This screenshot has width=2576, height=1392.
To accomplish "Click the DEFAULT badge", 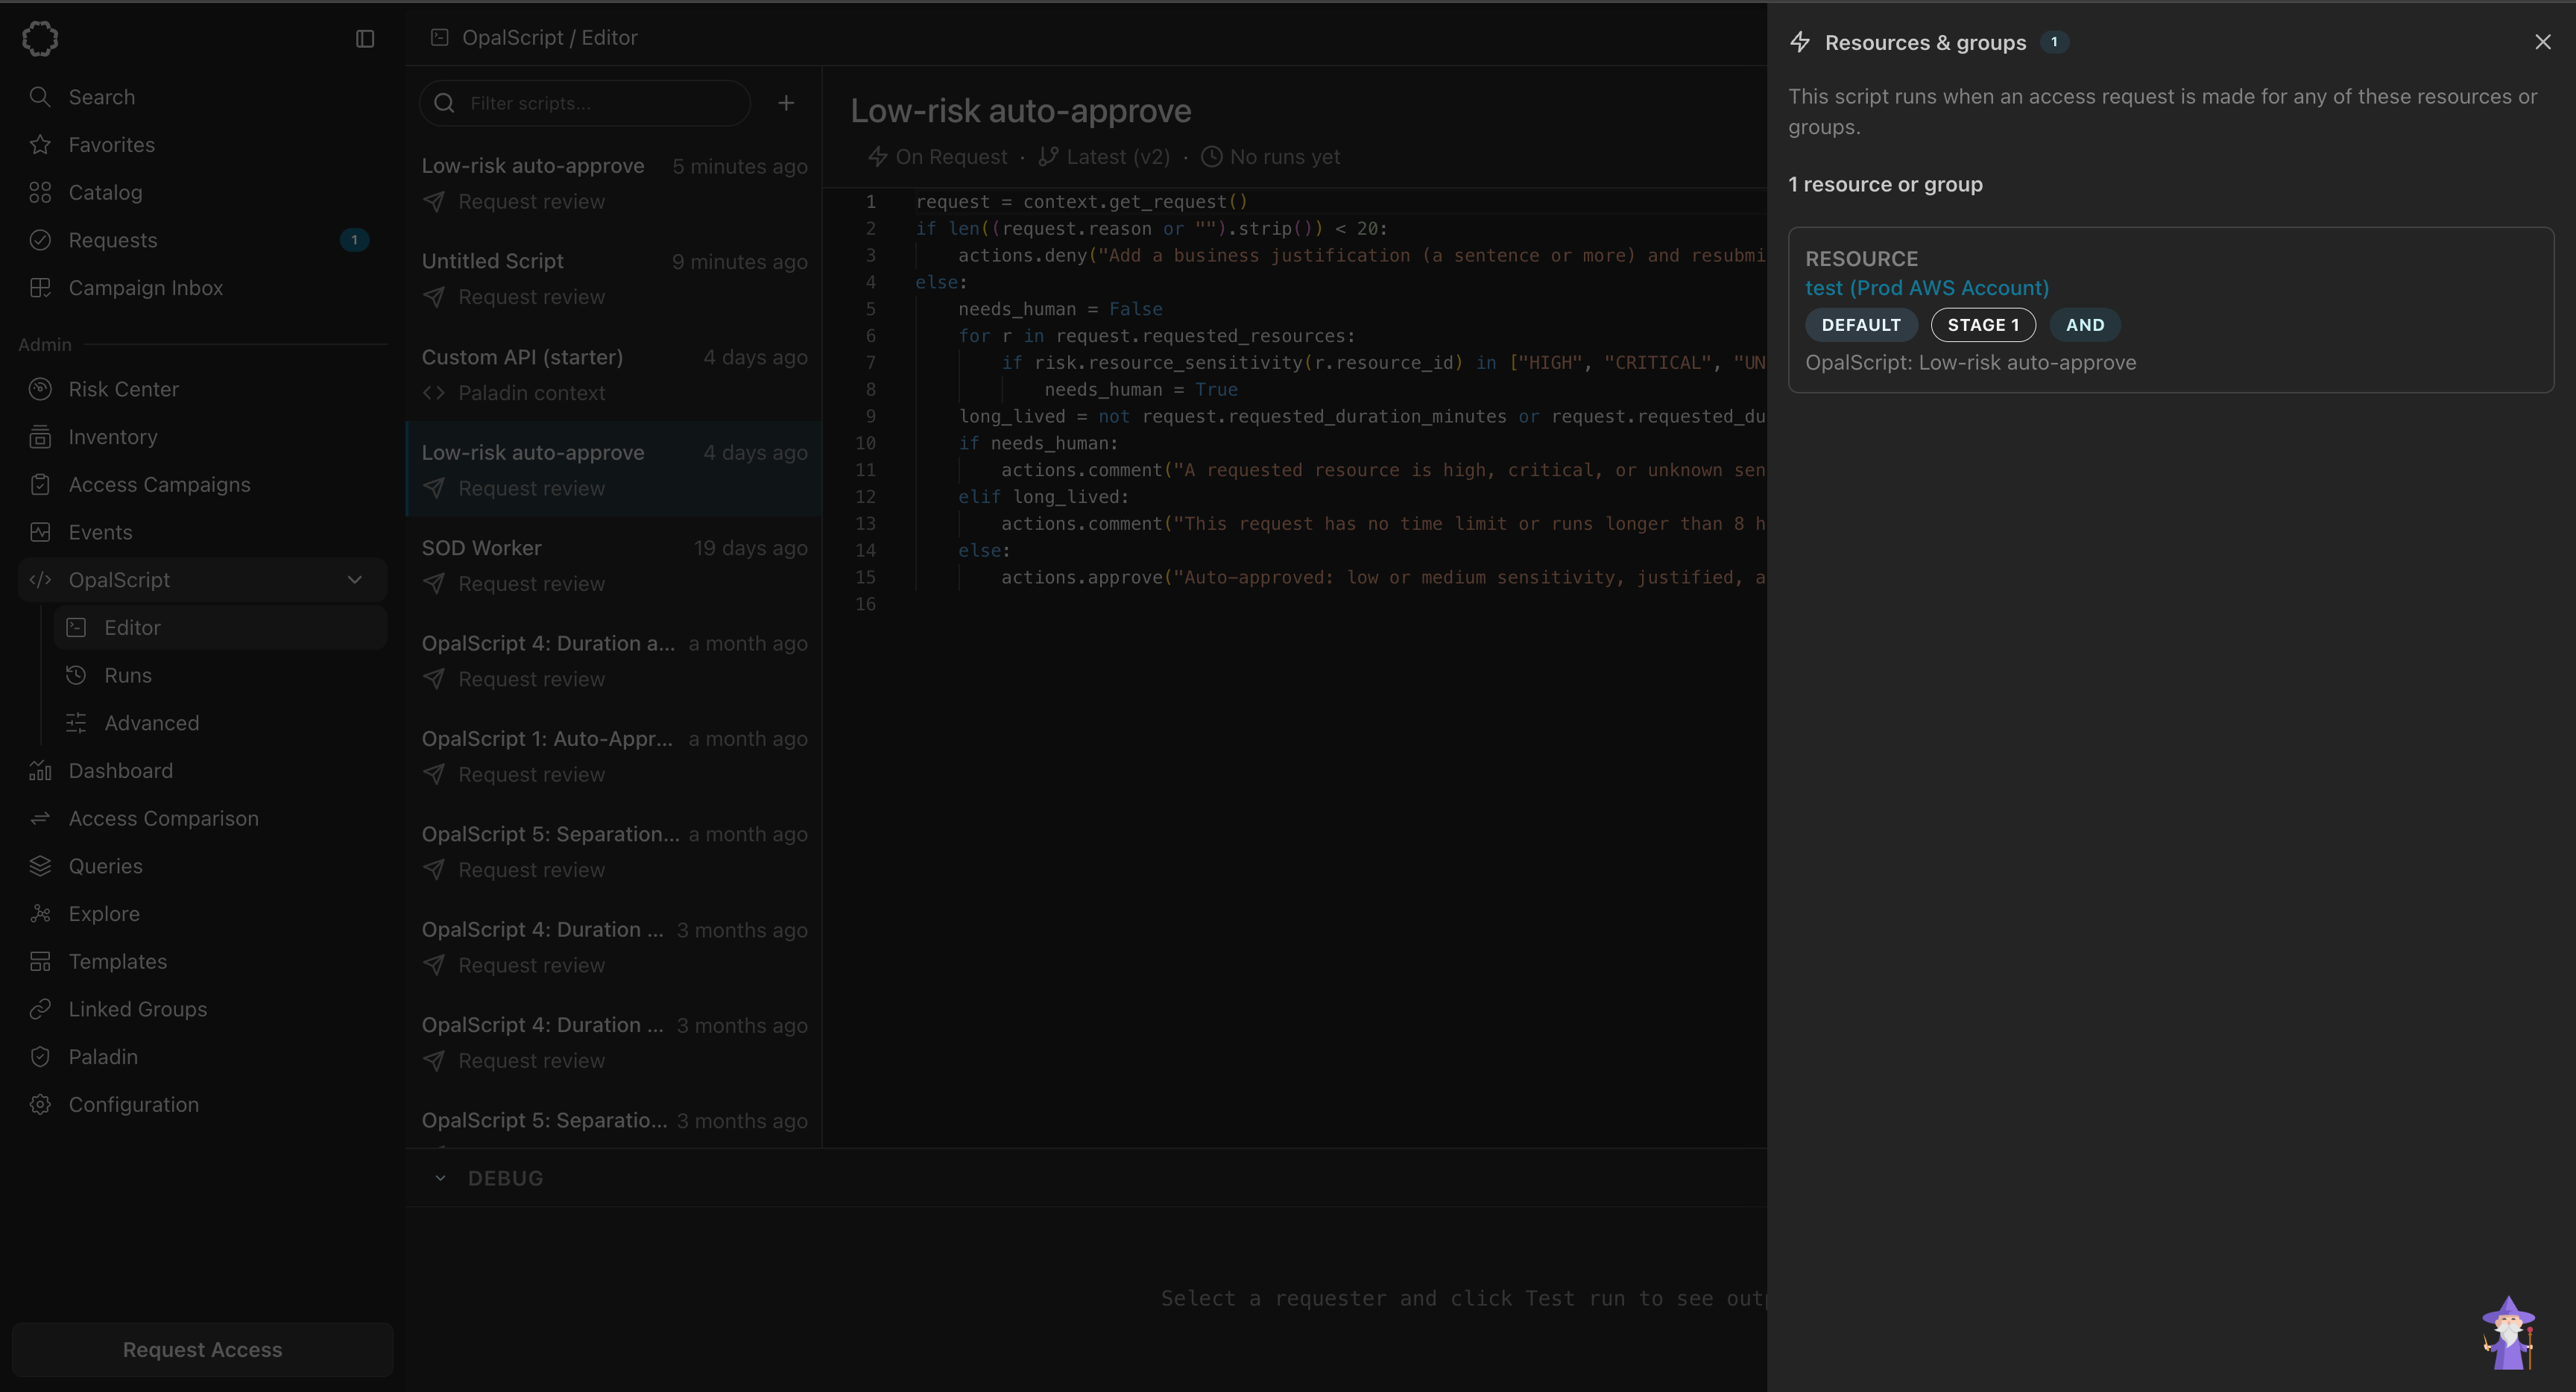I will [x=1860, y=325].
